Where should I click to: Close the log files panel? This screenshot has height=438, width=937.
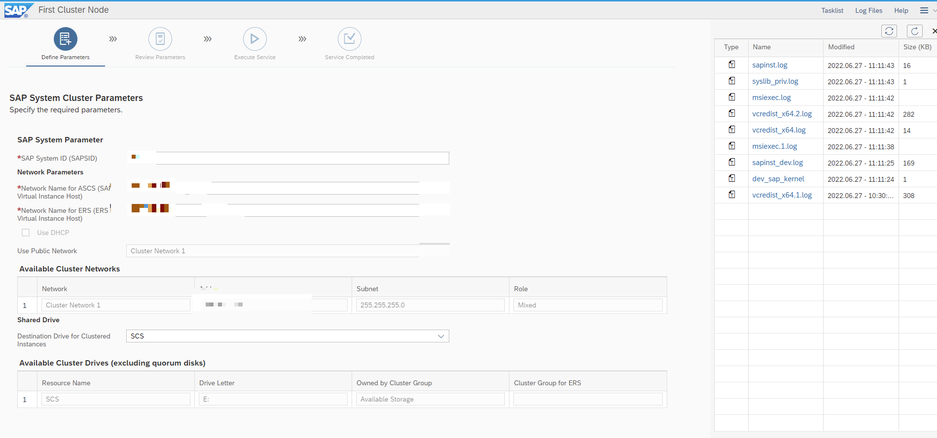[934, 31]
